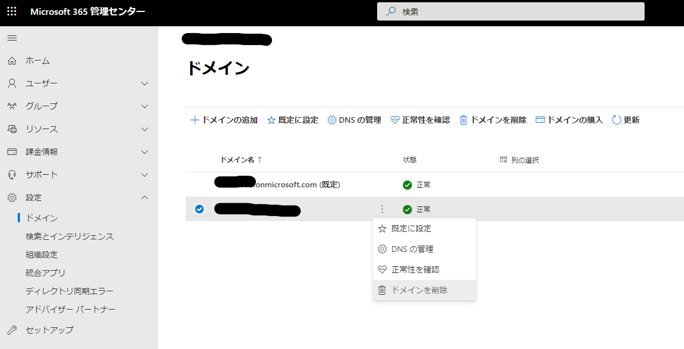Click the グループ people icon

[12, 106]
